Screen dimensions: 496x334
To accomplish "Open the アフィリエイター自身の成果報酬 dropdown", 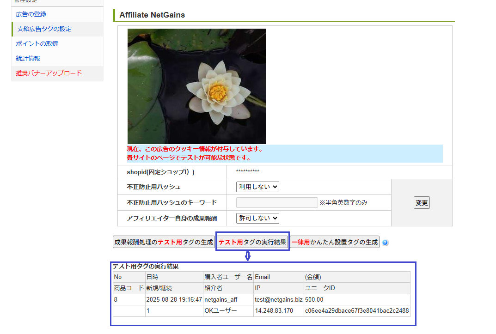I will pyautogui.click(x=257, y=218).
